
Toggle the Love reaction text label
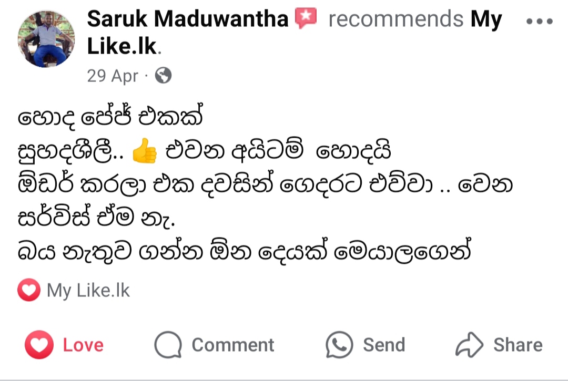click(x=83, y=345)
